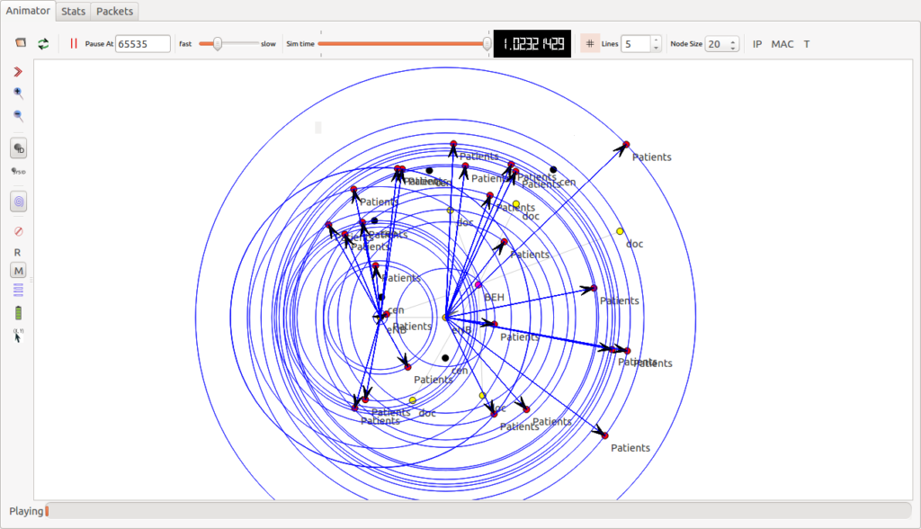Toggle the grid overlay

click(589, 43)
